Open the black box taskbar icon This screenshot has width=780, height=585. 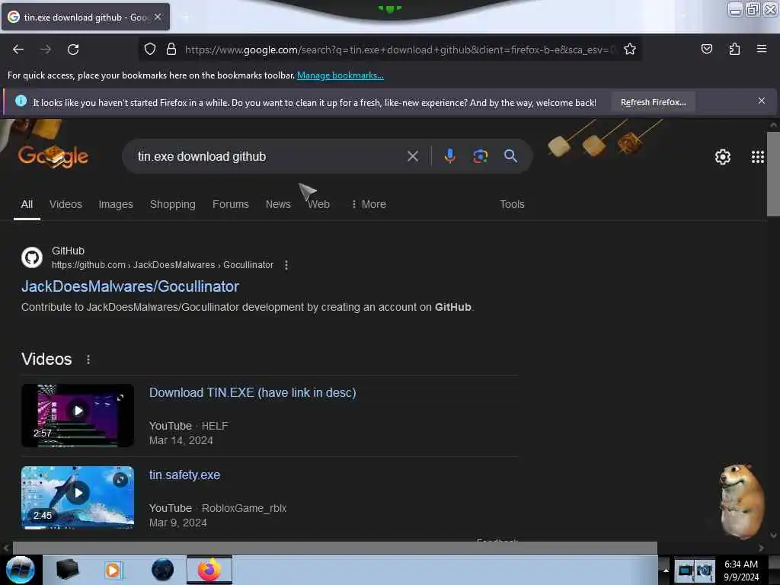click(67, 570)
